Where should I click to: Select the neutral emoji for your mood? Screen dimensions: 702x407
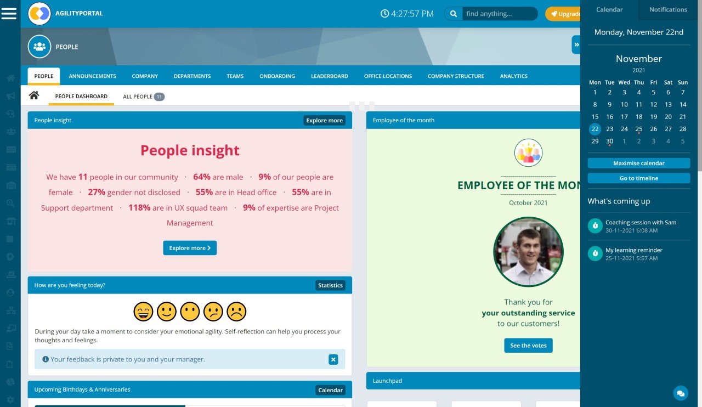(x=190, y=312)
